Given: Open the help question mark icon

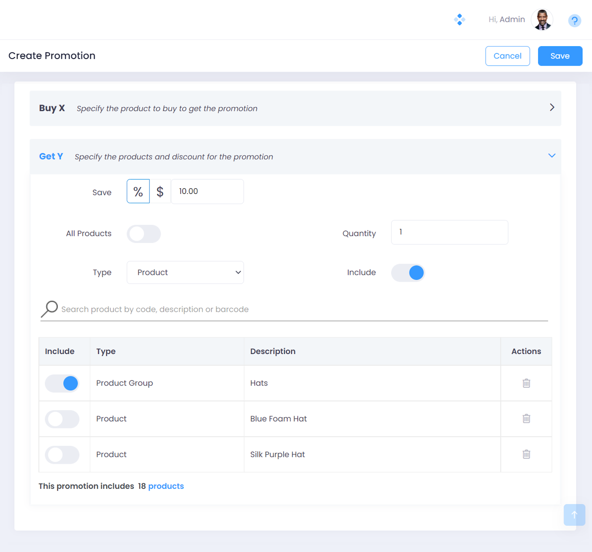Looking at the screenshot, I should (x=574, y=20).
